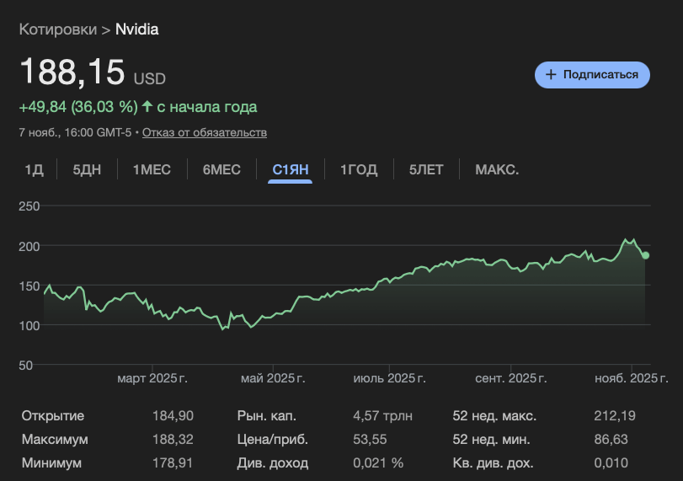The height and width of the screenshot is (481, 683).
Task: Click the Кв. див. дох. label
Action: coord(493,462)
